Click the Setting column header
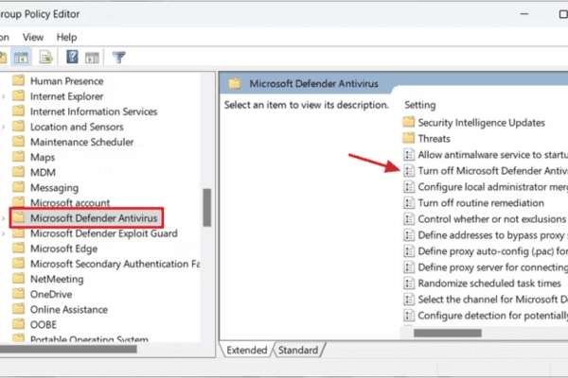Image resolution: width=568 pixels, height=378 pixels. point(419,105)
